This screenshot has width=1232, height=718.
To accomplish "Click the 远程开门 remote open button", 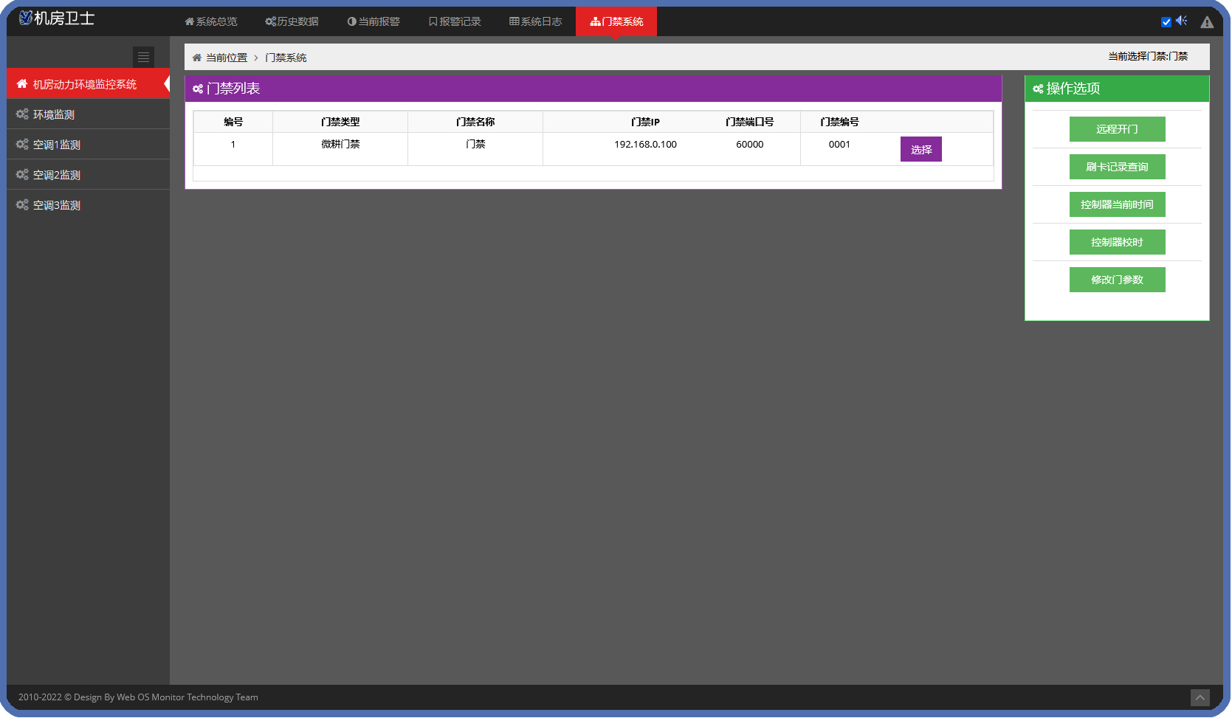I will click(x=1117, y=129).
